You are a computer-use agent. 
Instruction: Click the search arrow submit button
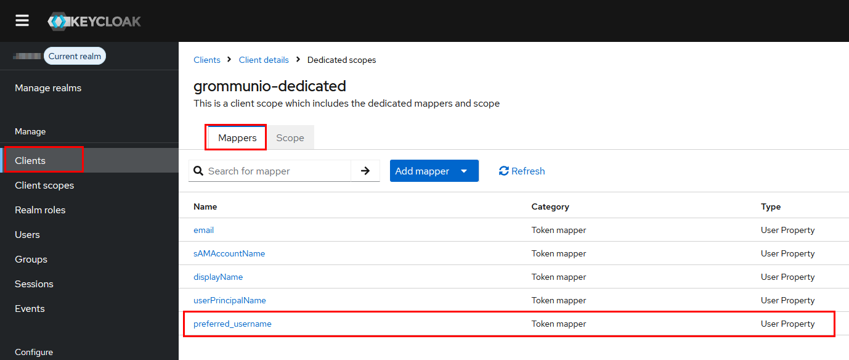[365, 171]
